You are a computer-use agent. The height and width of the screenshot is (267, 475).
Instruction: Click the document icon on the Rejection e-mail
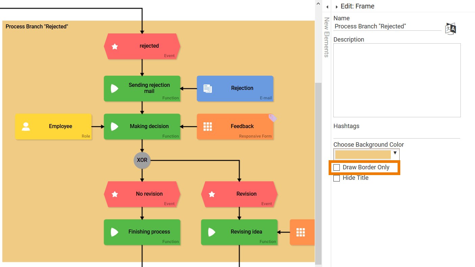click(x=208, y=89)
